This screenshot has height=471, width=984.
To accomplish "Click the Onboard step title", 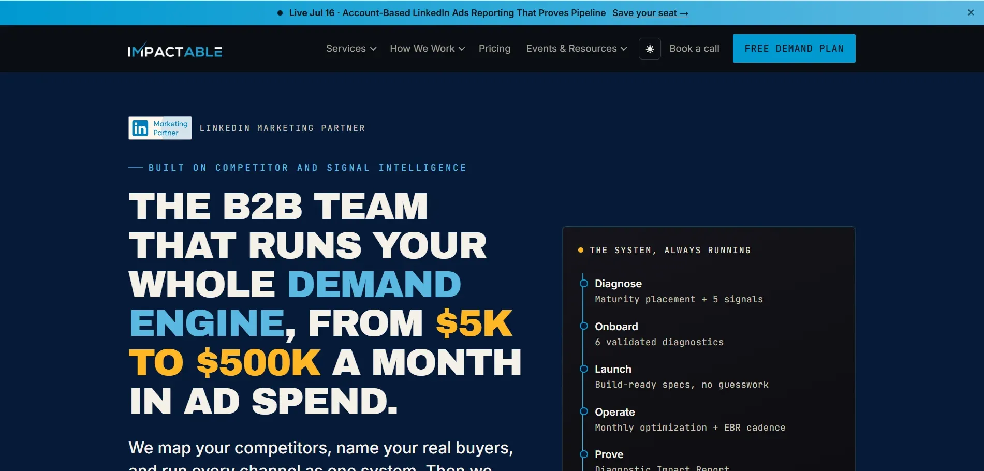I will [616, 327].
